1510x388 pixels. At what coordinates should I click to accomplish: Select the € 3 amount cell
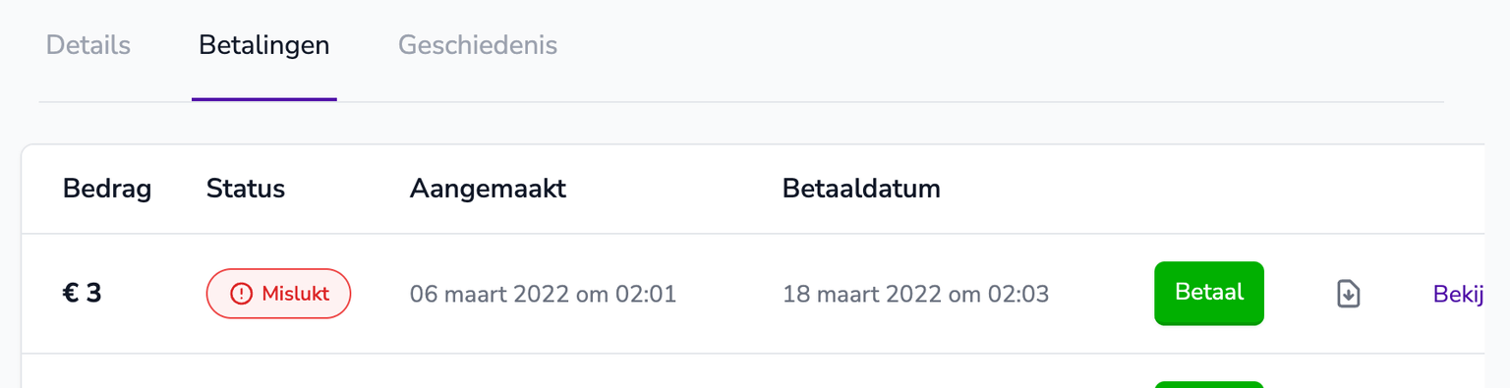tap(83, 294)
